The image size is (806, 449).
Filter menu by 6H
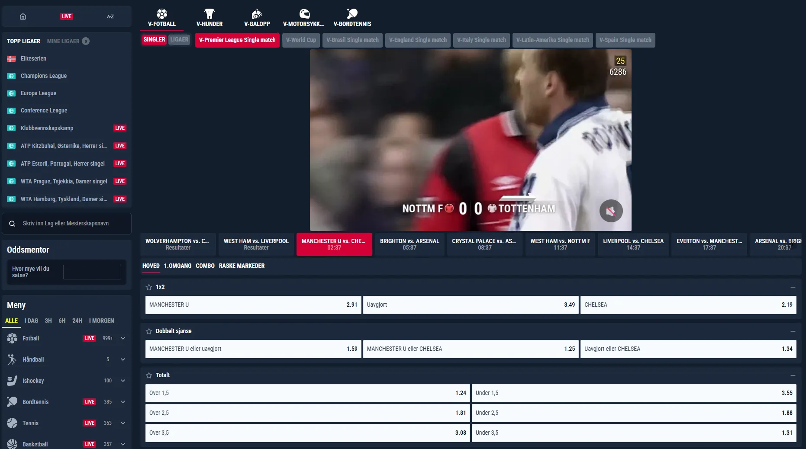click(x=62, y=321)
